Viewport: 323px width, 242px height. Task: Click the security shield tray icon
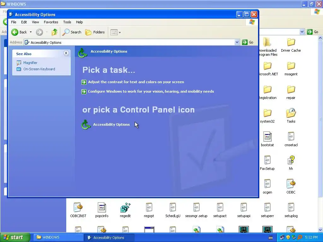pos(288,238)
